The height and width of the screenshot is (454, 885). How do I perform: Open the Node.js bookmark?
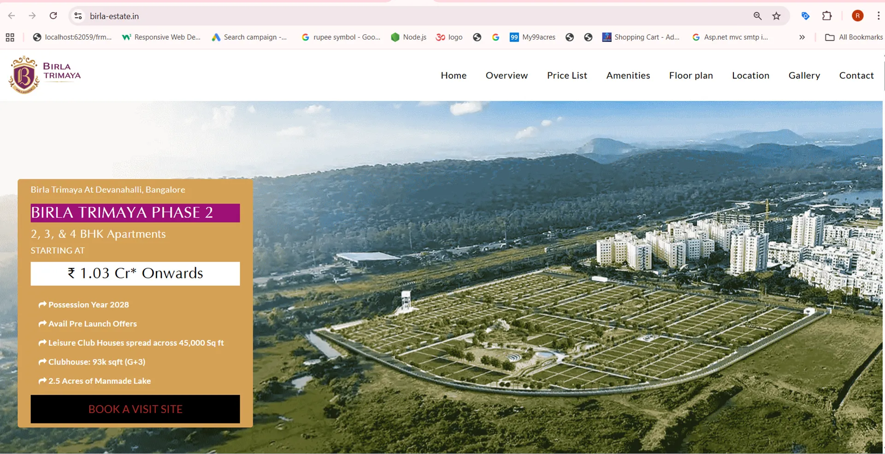coord(408,37)
